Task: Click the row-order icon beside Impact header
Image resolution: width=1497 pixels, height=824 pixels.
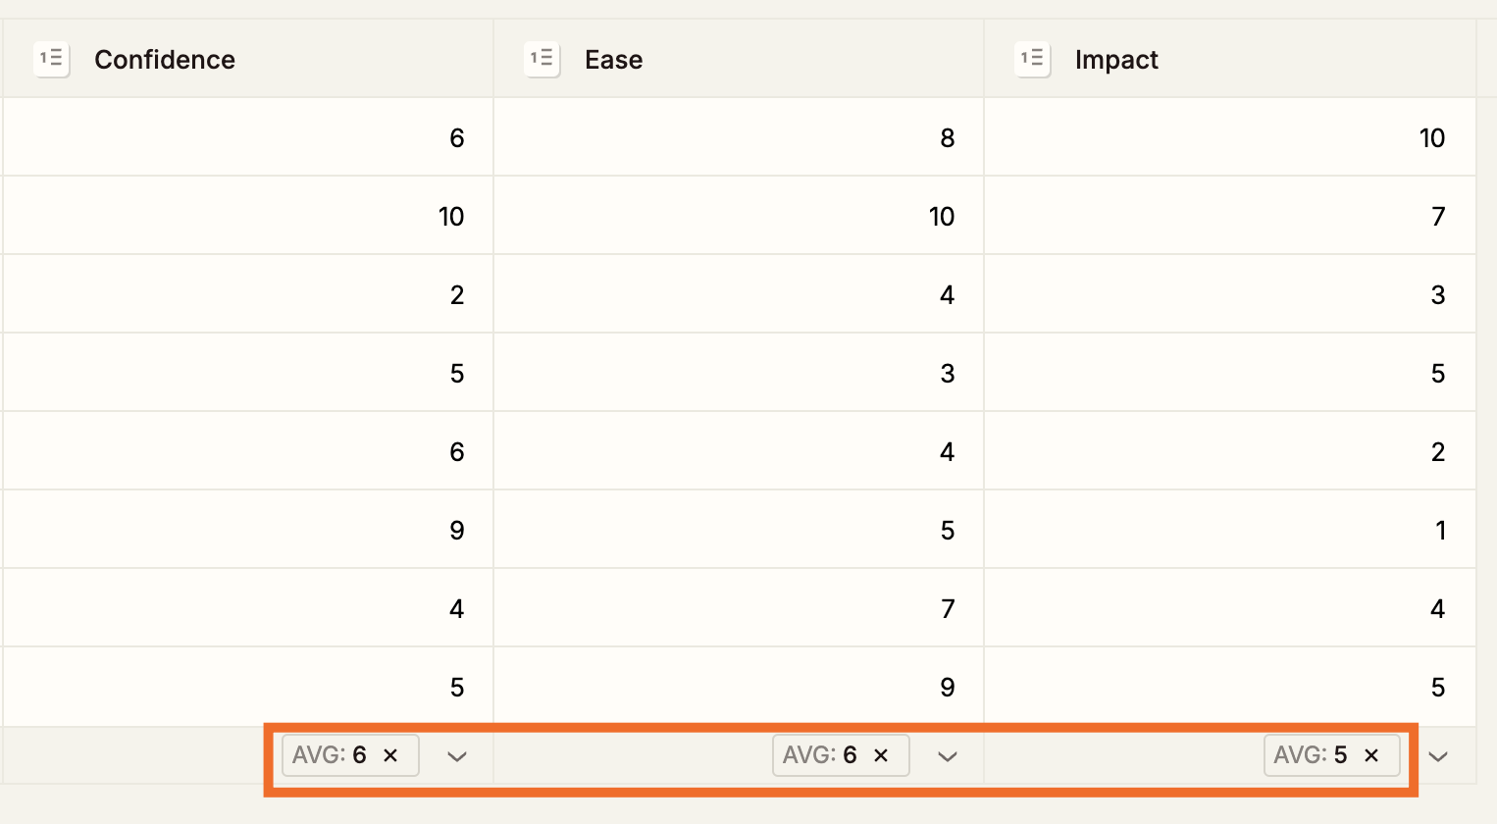Action: pyautogui.click(x=1032, y=59)
